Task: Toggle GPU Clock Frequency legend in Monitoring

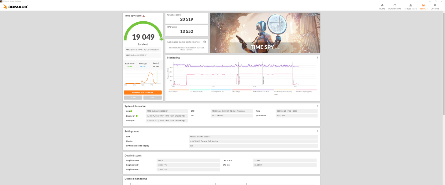Action: click(x=306, y=91)
